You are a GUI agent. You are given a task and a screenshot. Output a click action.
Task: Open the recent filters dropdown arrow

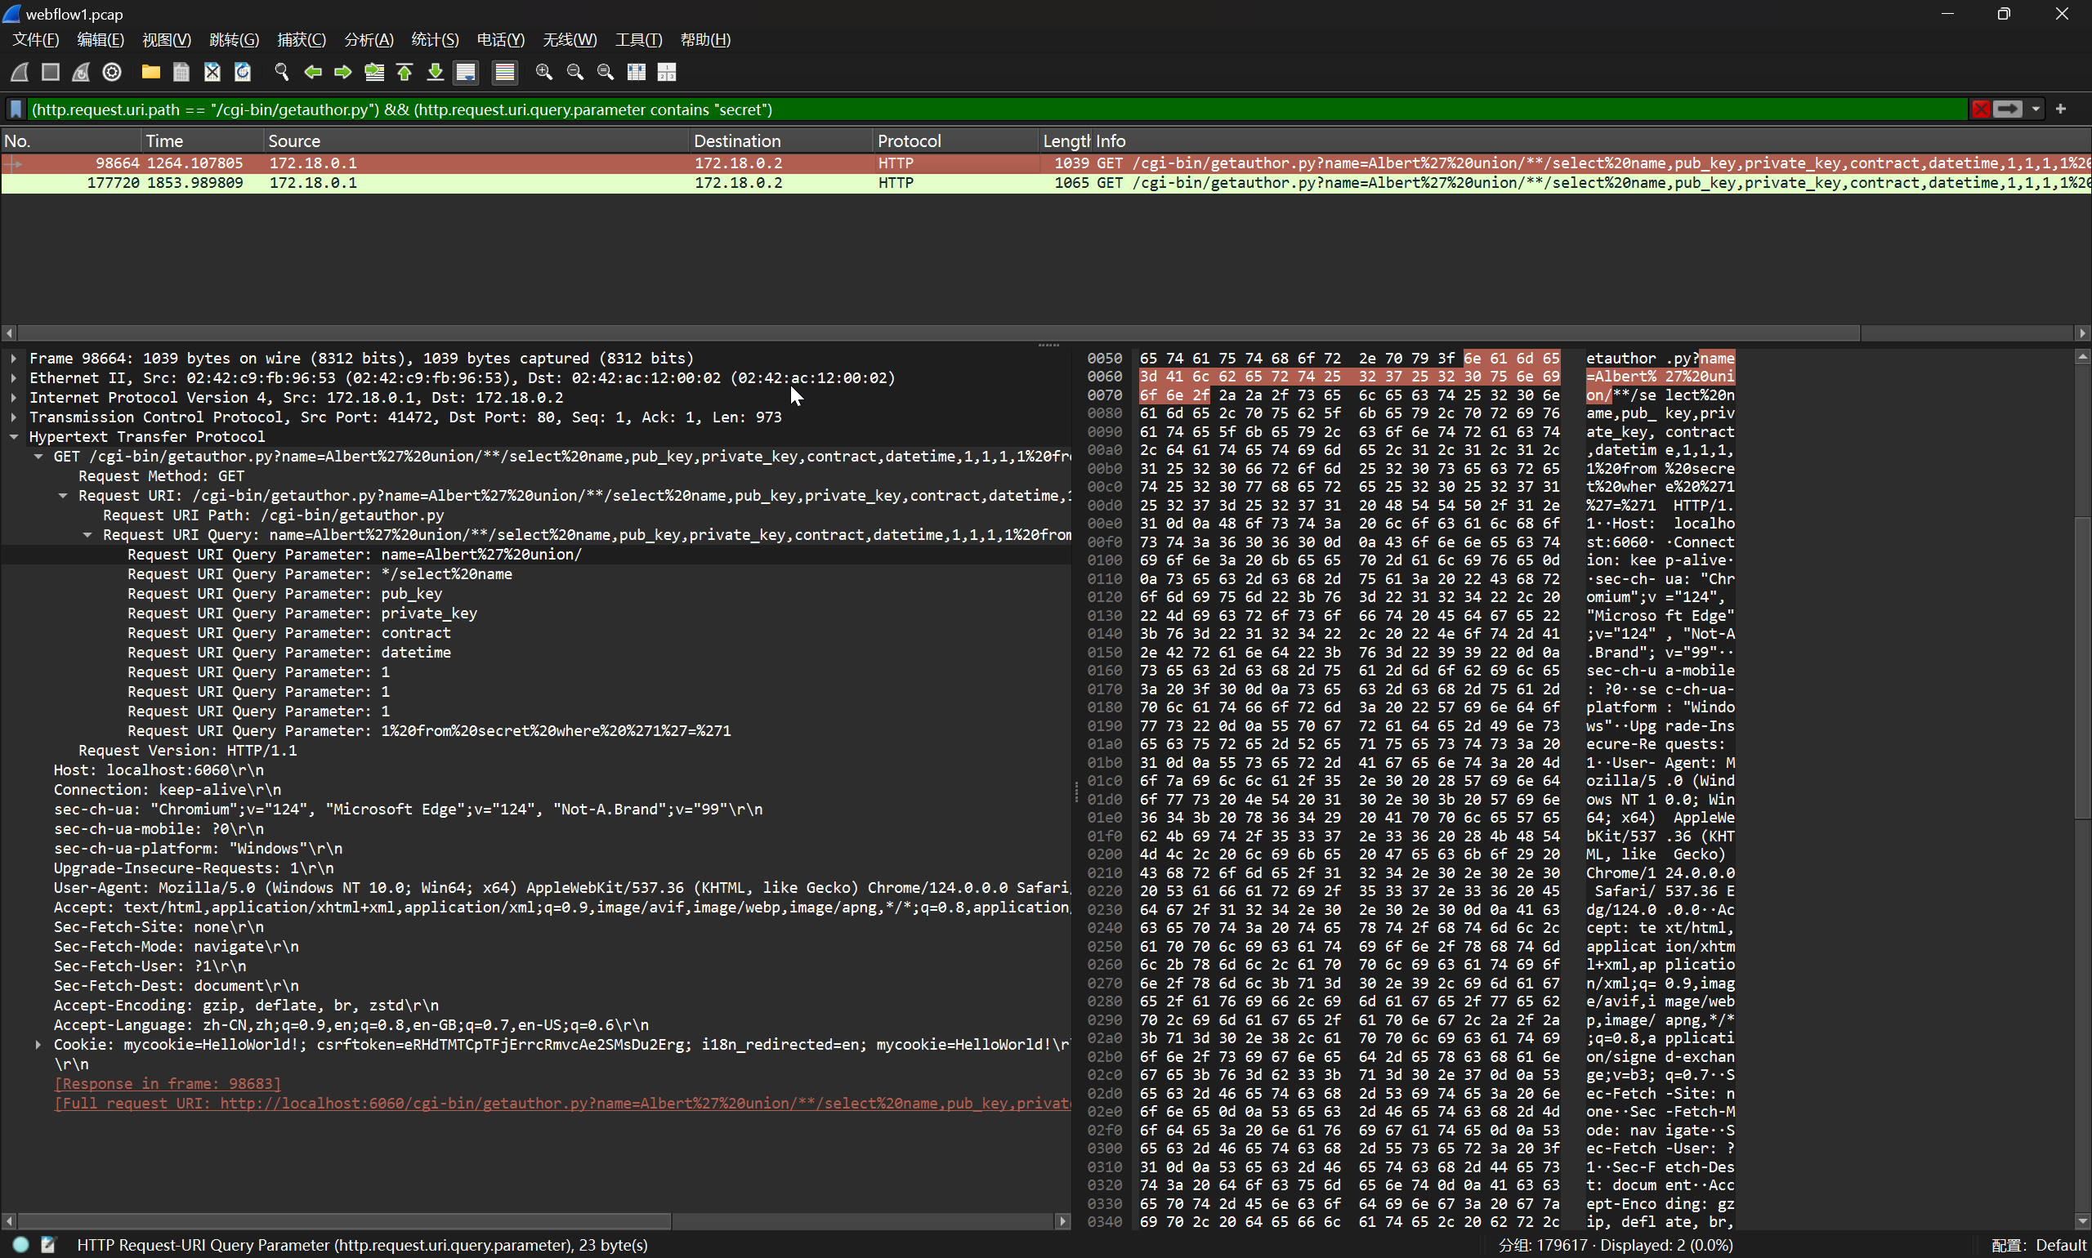2035,109
